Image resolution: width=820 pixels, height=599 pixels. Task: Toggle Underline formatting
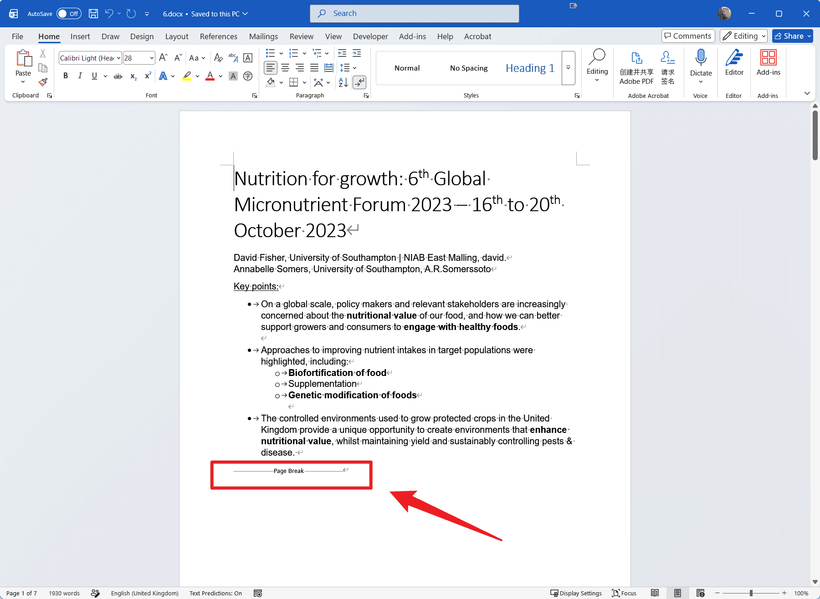pyautogui.click(x=94, y=76)
